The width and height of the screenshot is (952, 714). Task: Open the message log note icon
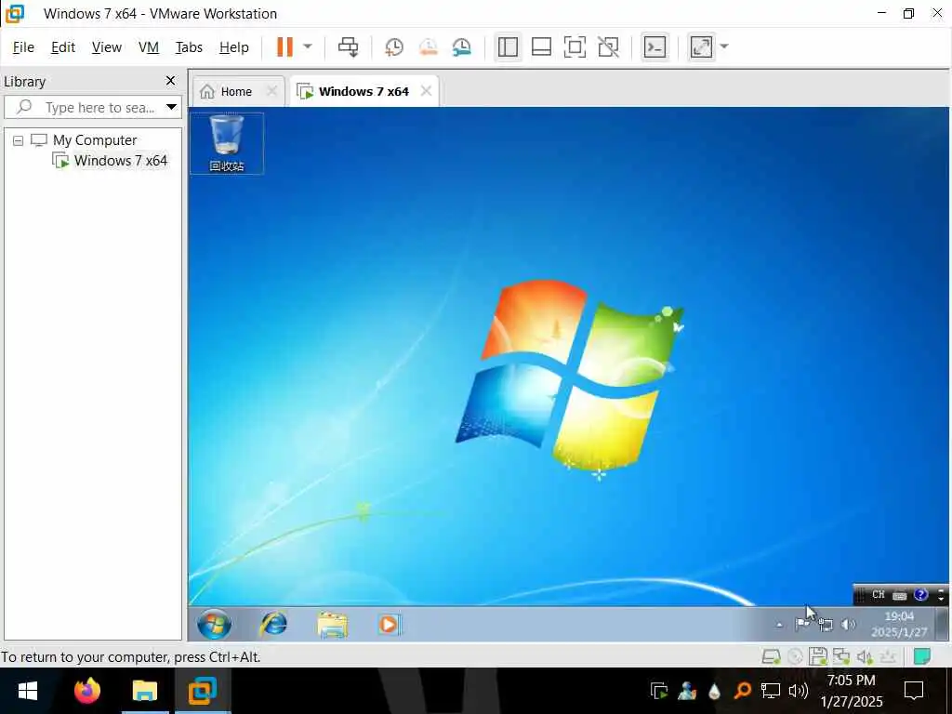point(922,656)
